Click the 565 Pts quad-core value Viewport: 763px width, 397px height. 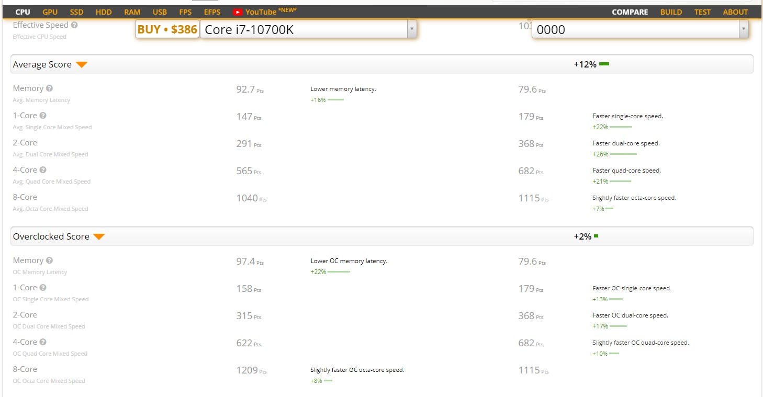coord(249,171)
